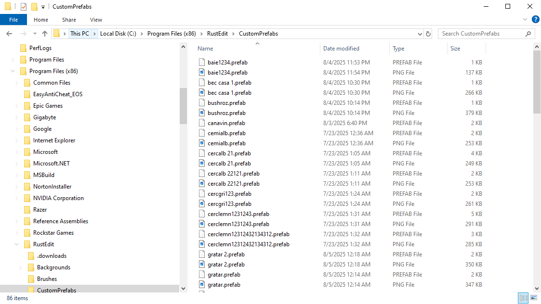Open the File menu
This screenshot has height=304, width=541.
click(13, 20)
